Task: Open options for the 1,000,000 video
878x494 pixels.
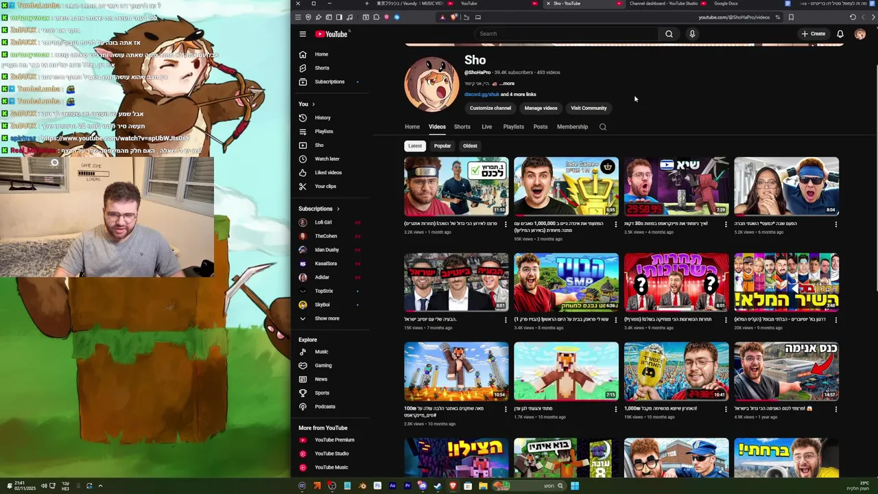Action: coord(616,224)
